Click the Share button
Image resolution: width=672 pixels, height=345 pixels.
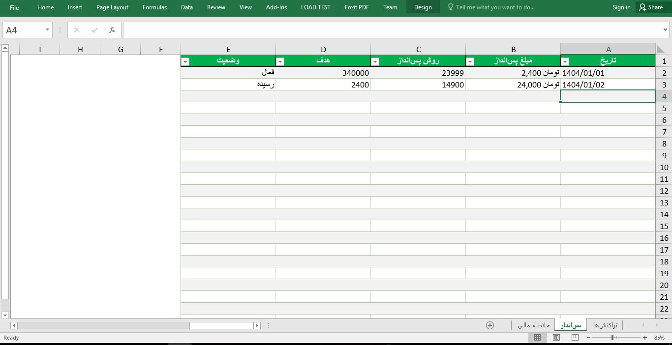[x=651, y=7]
